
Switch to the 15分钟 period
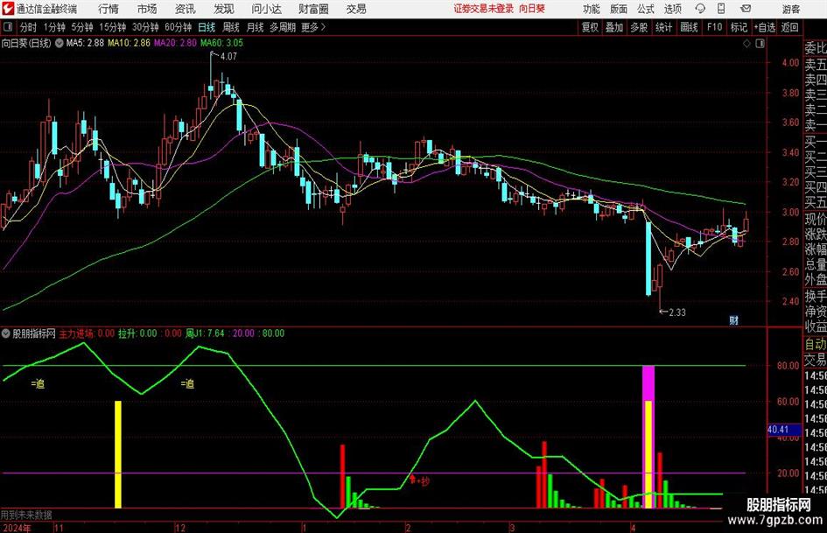coord(112,27)
